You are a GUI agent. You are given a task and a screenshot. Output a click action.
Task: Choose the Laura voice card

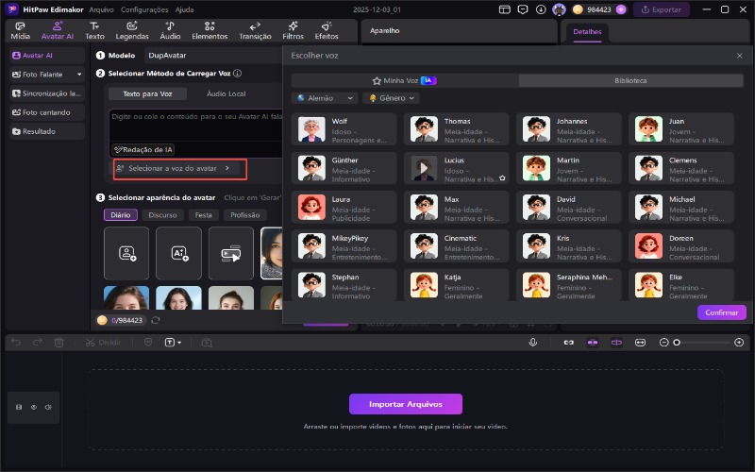click(344, 206)
